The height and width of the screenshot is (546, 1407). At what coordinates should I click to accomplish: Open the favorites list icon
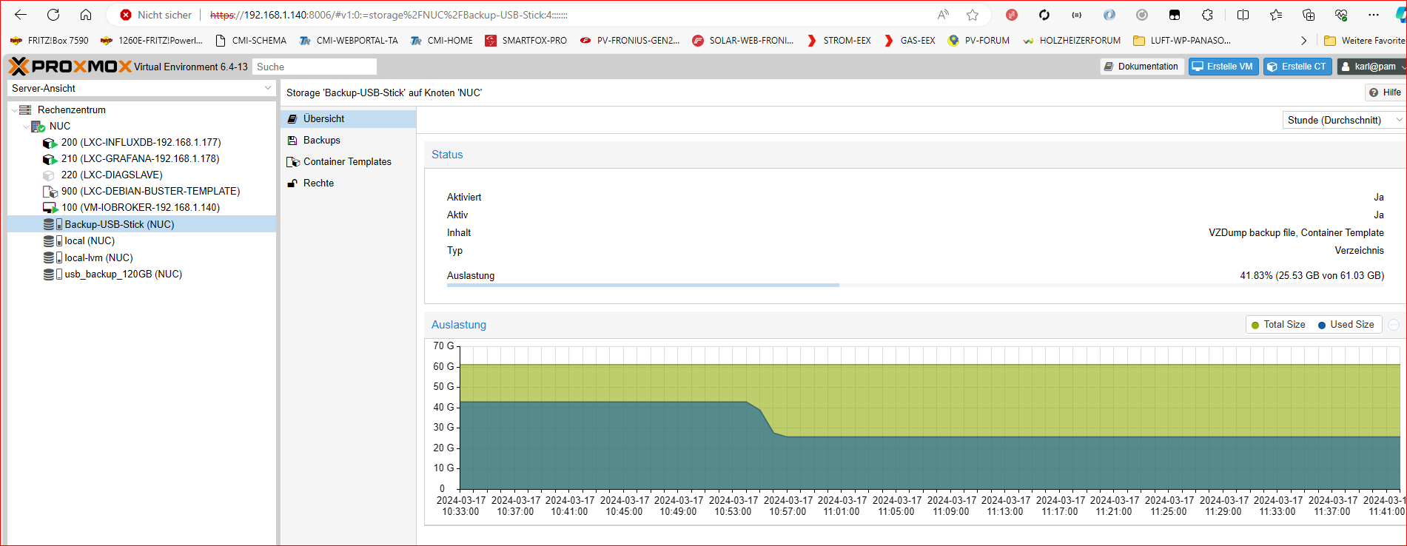1276,15
